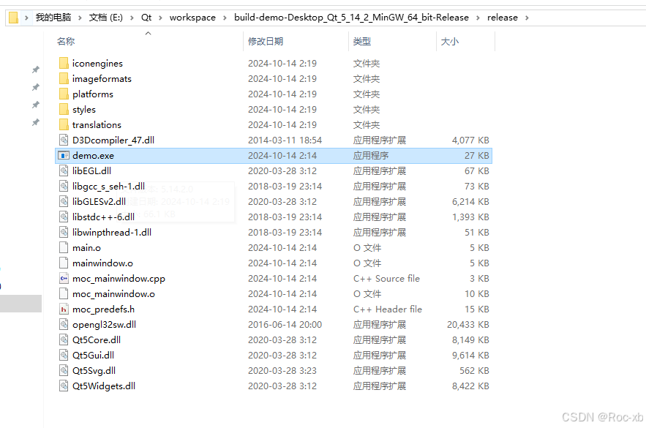Click the libwinpthread-1.dll file icon
Viewport: 646px width, 428px height.
[64, 233]
